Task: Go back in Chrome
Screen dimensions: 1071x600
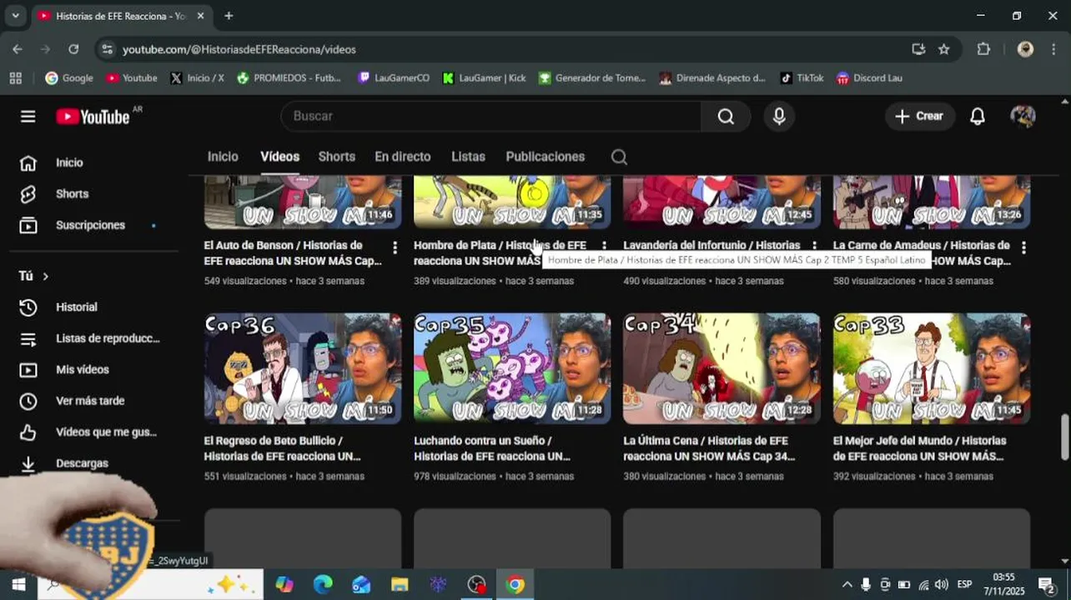Action: (18, 49)
